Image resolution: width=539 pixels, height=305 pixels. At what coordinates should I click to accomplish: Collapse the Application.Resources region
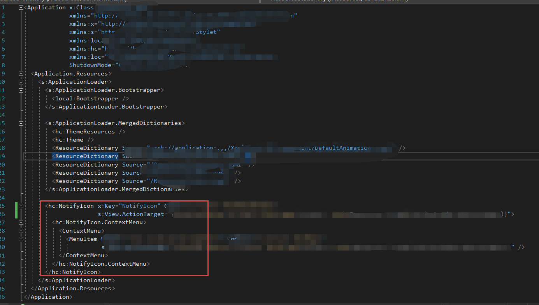21,73
